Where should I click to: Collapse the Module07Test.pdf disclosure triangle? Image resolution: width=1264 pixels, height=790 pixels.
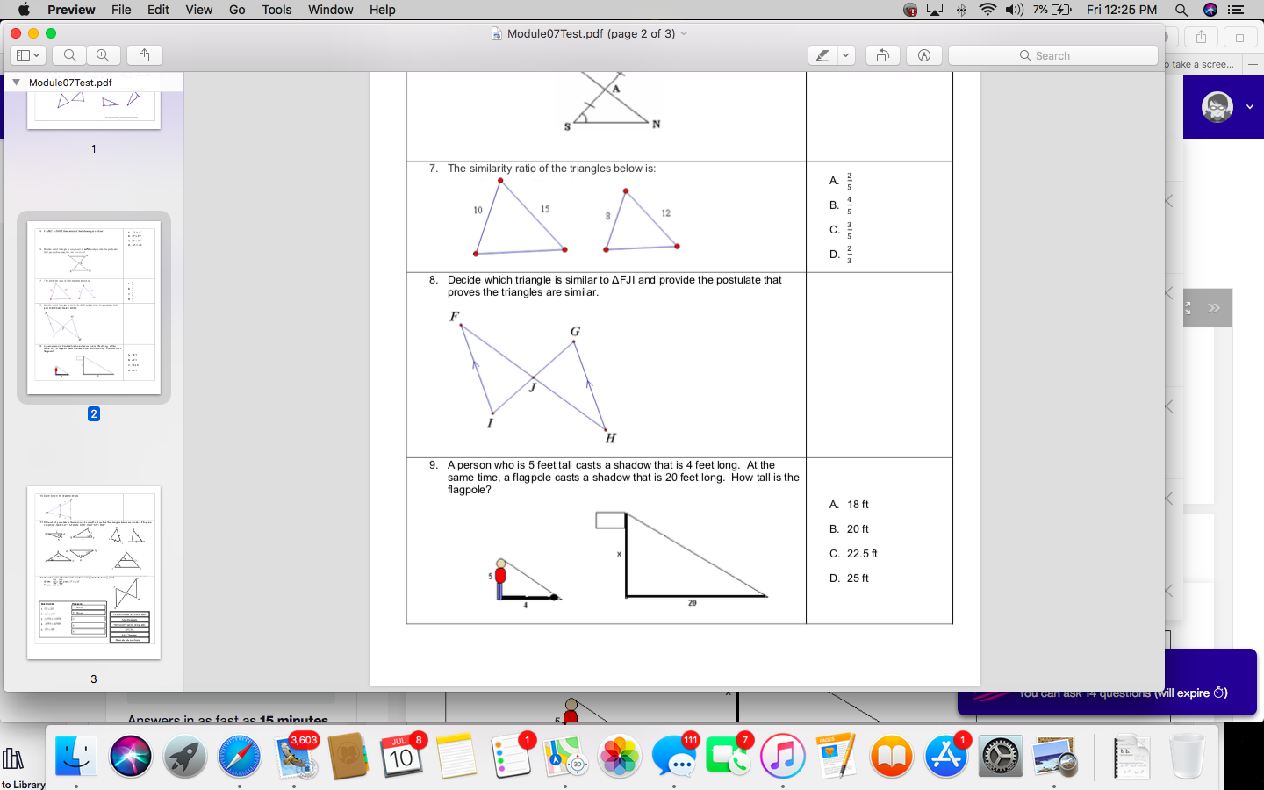[x=16, y=83]
